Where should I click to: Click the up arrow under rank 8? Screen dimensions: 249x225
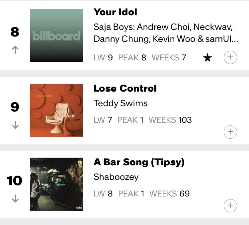point(15,50)
